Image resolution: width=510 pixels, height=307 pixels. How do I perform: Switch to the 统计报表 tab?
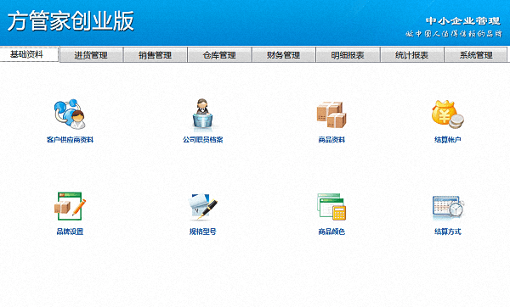pyautogui.click(x=411, y=55)
